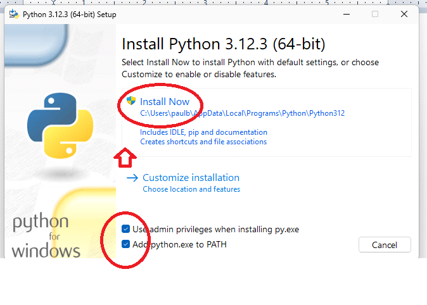Screen dimensions: 427x305
Task: Click the arrow icon beside Customize installation
Action: click(132, 178)
